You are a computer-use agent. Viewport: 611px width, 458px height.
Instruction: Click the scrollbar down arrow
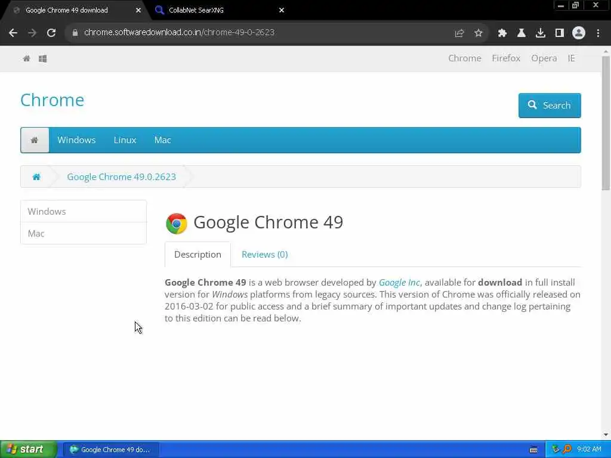pyautogui.click(x=606, y=435)
